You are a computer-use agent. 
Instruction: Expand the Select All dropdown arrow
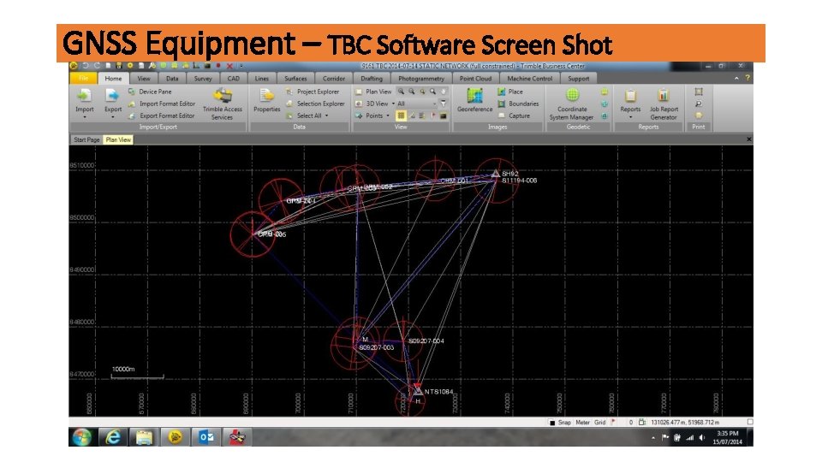326,115
